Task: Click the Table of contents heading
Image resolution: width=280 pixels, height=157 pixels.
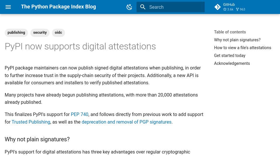Action: (230, 32)
